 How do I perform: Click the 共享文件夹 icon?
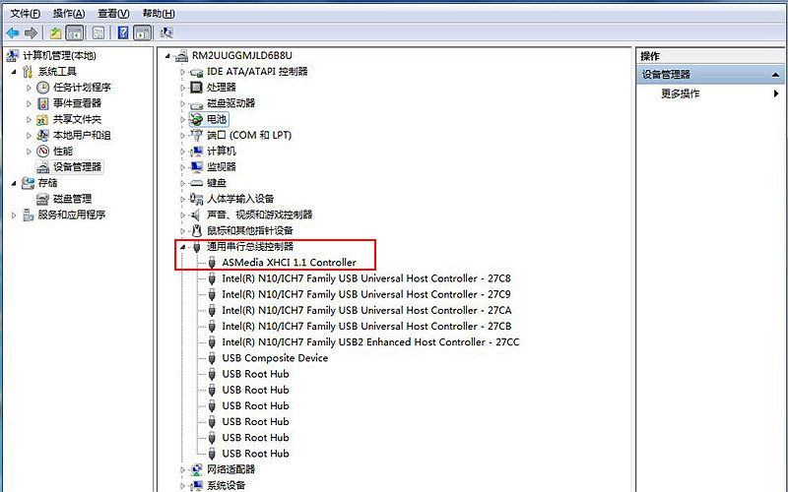[x=43, y=119]
